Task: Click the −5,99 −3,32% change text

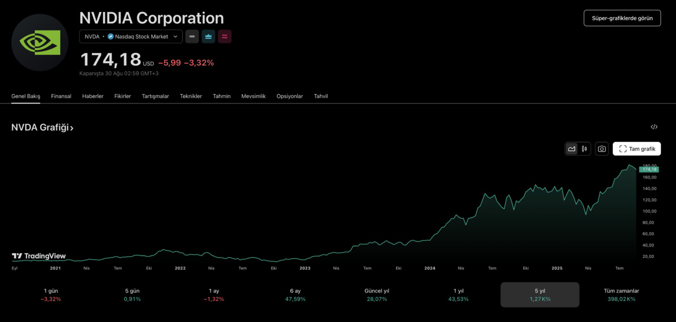Action: pyautogui.click(x=186, y=63)
